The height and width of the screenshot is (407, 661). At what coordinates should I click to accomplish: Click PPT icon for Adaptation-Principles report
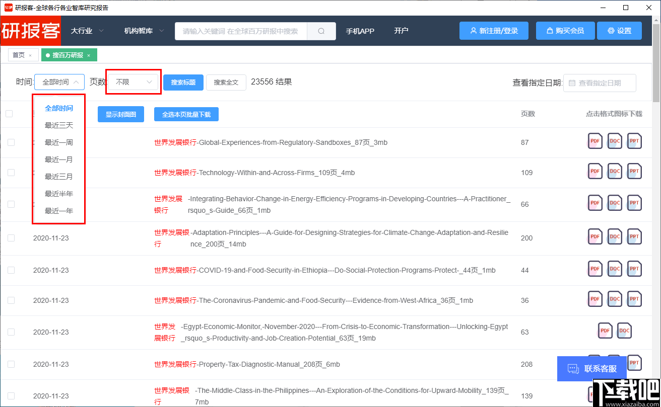pyautogui.click(x=634, y=237)
